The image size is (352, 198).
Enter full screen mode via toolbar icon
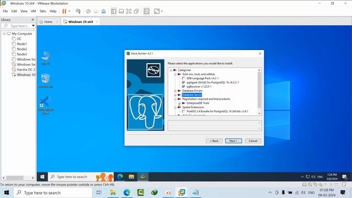point(129,11)
